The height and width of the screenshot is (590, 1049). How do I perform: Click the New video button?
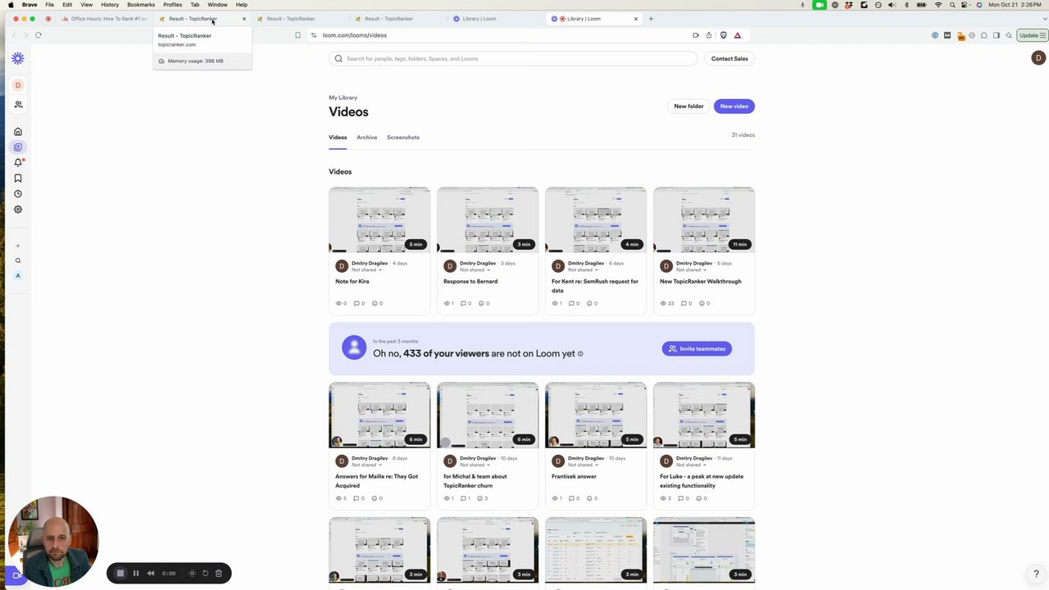[x=734, y=106]
